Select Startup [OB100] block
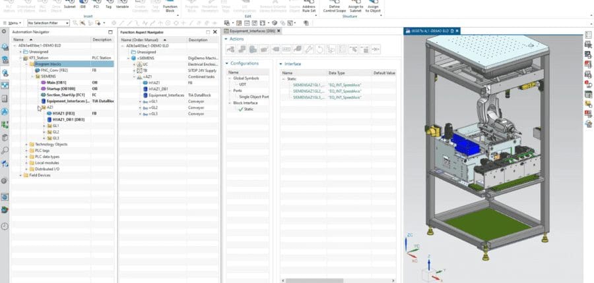The height and width of the screenshot is (283, 594). (61, 88)
